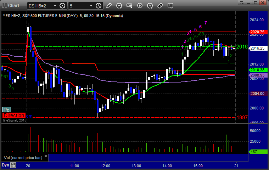Follow the blue 'om' link
This screenshot has width=269, height=170.
[29, 116]
